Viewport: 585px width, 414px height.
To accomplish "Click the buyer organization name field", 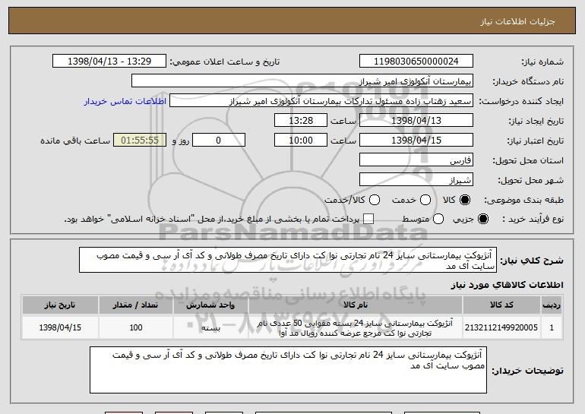I will point(302,81).
